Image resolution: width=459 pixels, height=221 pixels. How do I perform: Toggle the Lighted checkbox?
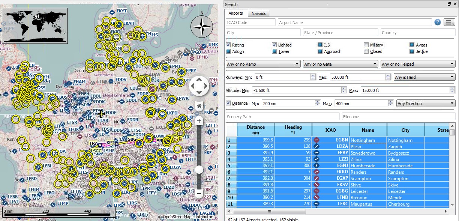click(274, 45)
